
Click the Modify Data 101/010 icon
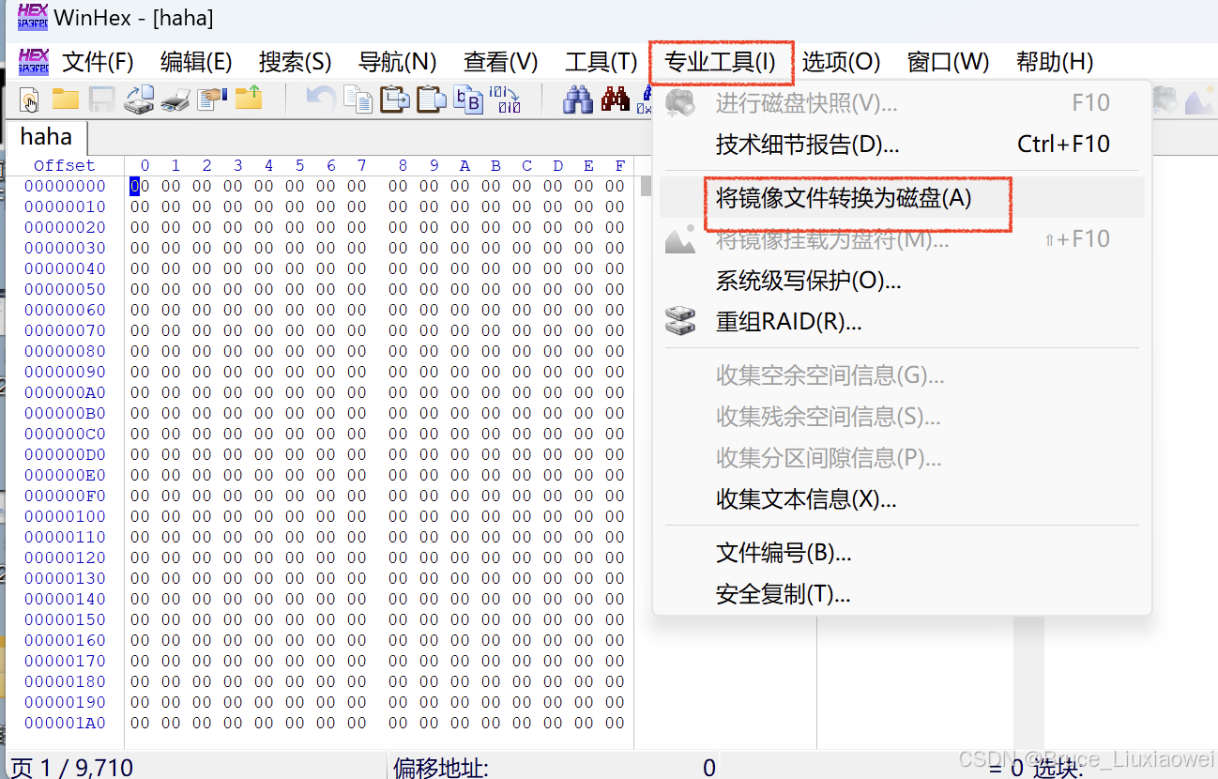[505, 99]
